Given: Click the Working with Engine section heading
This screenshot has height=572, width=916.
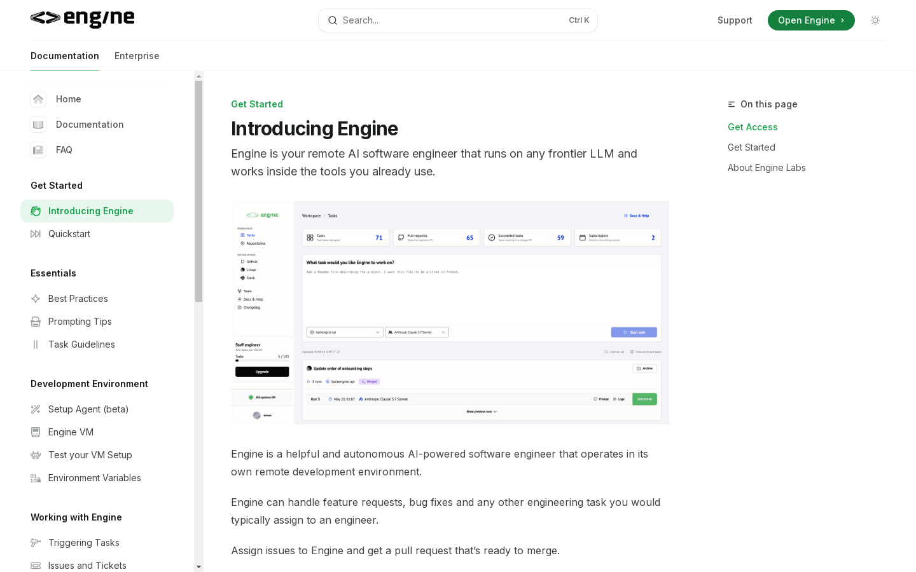Looking at the screenshot, I should (76, 517).
